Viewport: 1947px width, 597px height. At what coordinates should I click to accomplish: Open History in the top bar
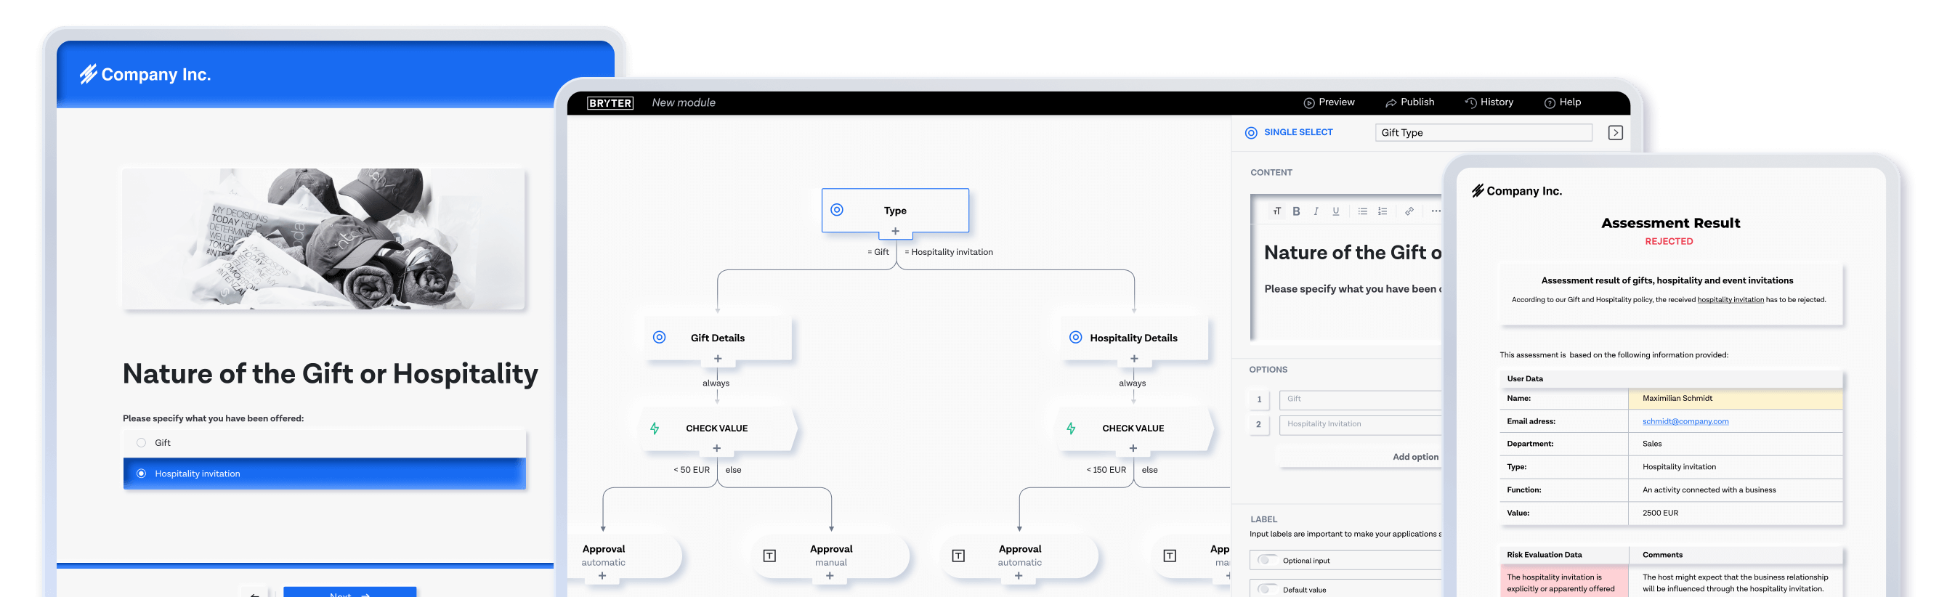[1489, 103]
